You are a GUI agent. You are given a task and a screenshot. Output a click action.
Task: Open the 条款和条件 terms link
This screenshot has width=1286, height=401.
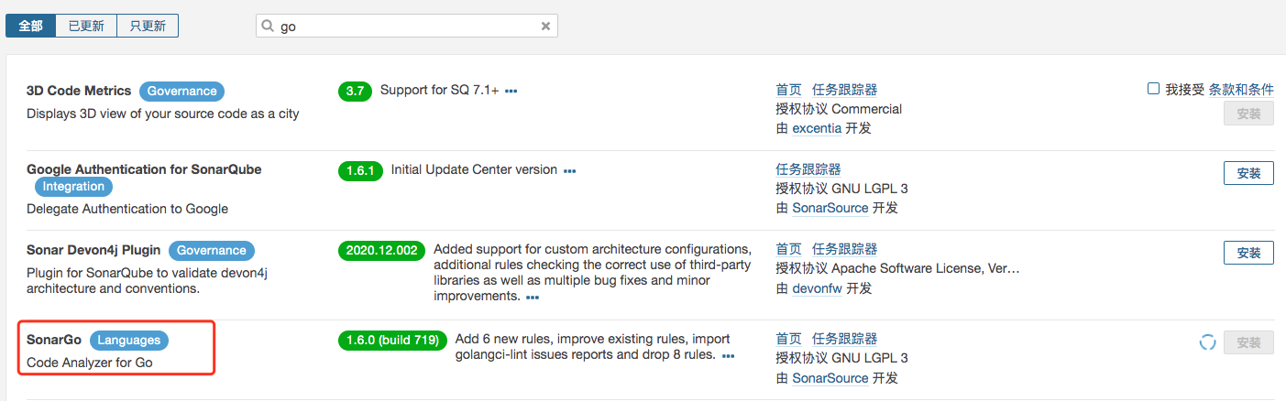click(x=1241, y=89)
